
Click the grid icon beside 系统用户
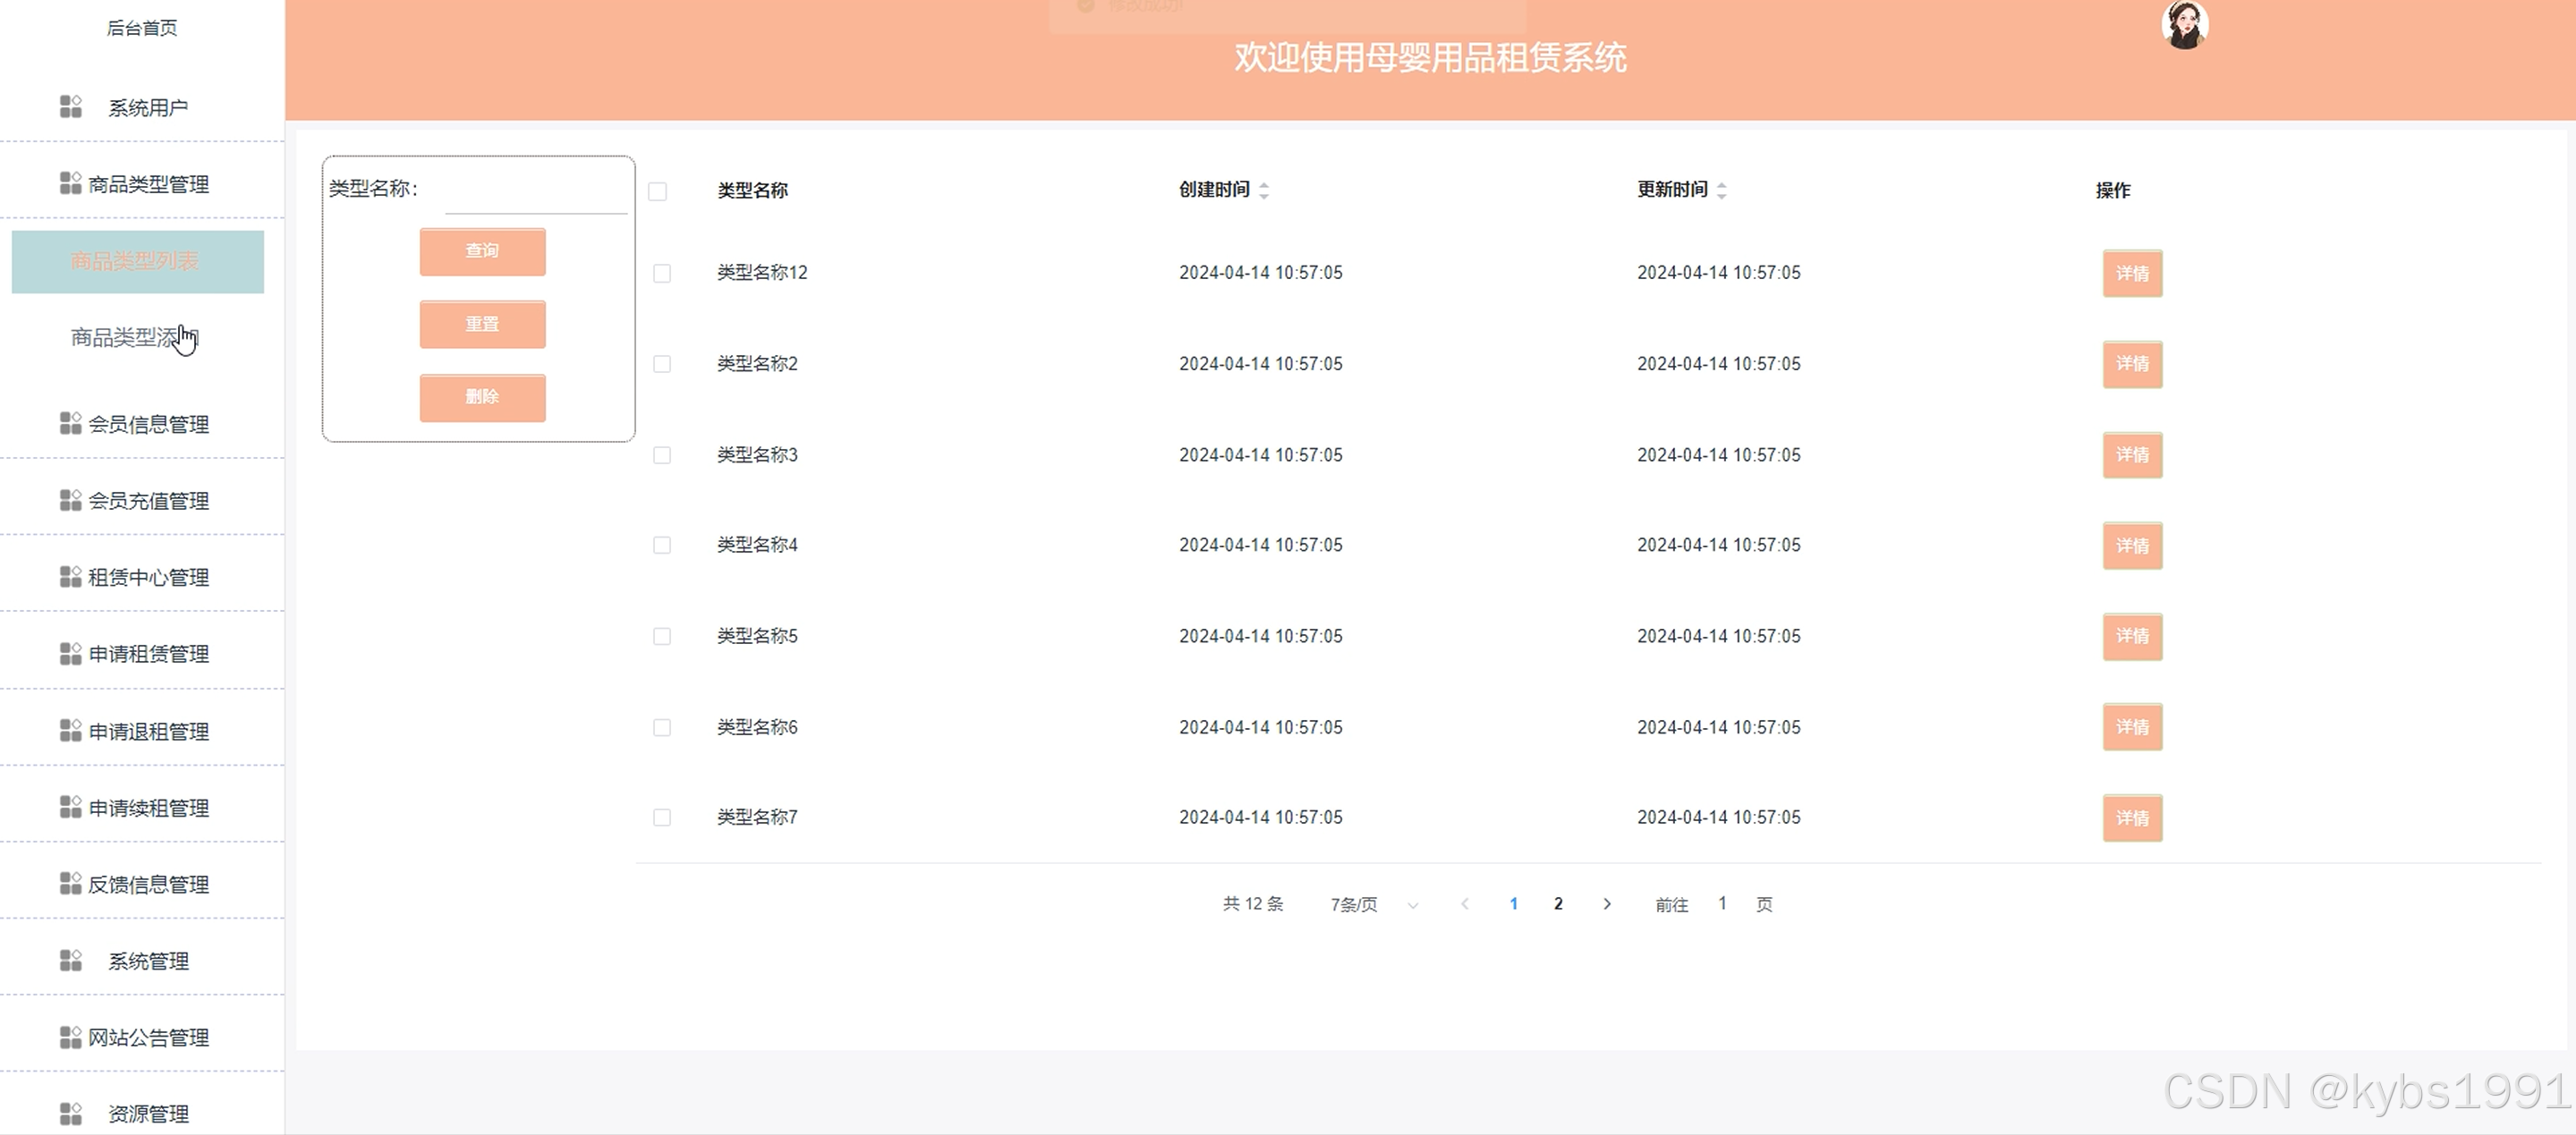[x=70, y=107]
